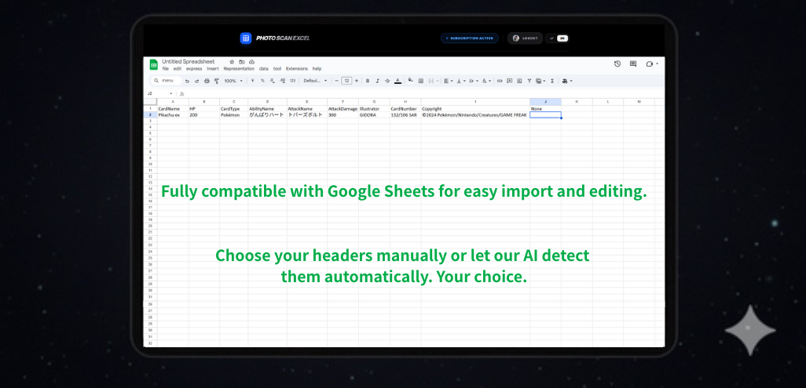Select the paint format tool
This screenshot has width=806, height=388.
[216, 81]
